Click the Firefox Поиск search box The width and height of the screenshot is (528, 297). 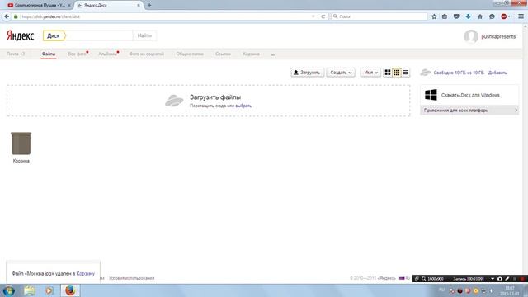click(379, 16)
